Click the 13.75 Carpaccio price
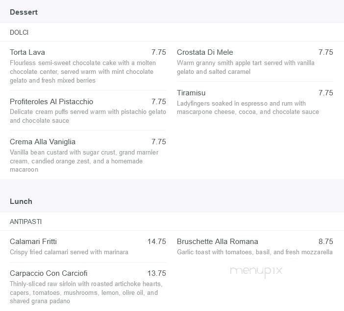This screenshot has height=311, width=344. pyautogui.click(x=156, y=273)
